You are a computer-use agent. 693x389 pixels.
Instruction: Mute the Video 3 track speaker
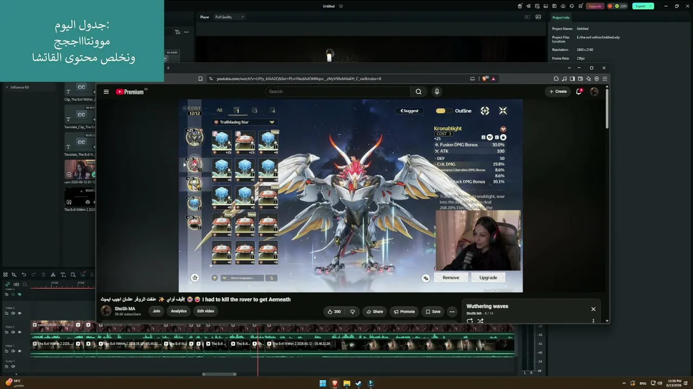14,313
